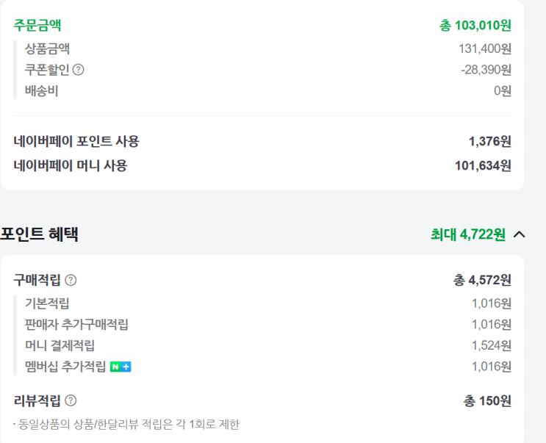
Task: Select the 포인트 혜택 heading
Action: click(40, 235)
